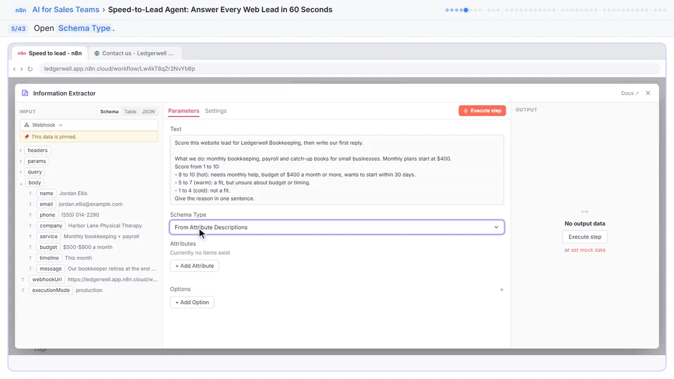Open the Schema Type dropdown
674x379 pixels.
tap(337, 227)
